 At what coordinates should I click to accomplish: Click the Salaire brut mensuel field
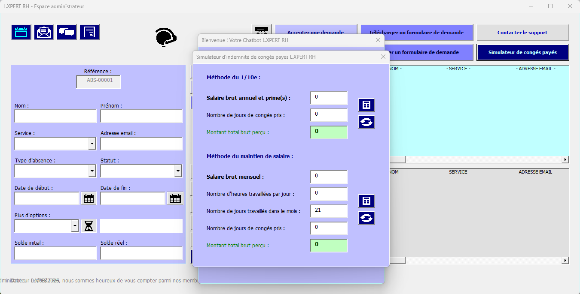point(329,177)
